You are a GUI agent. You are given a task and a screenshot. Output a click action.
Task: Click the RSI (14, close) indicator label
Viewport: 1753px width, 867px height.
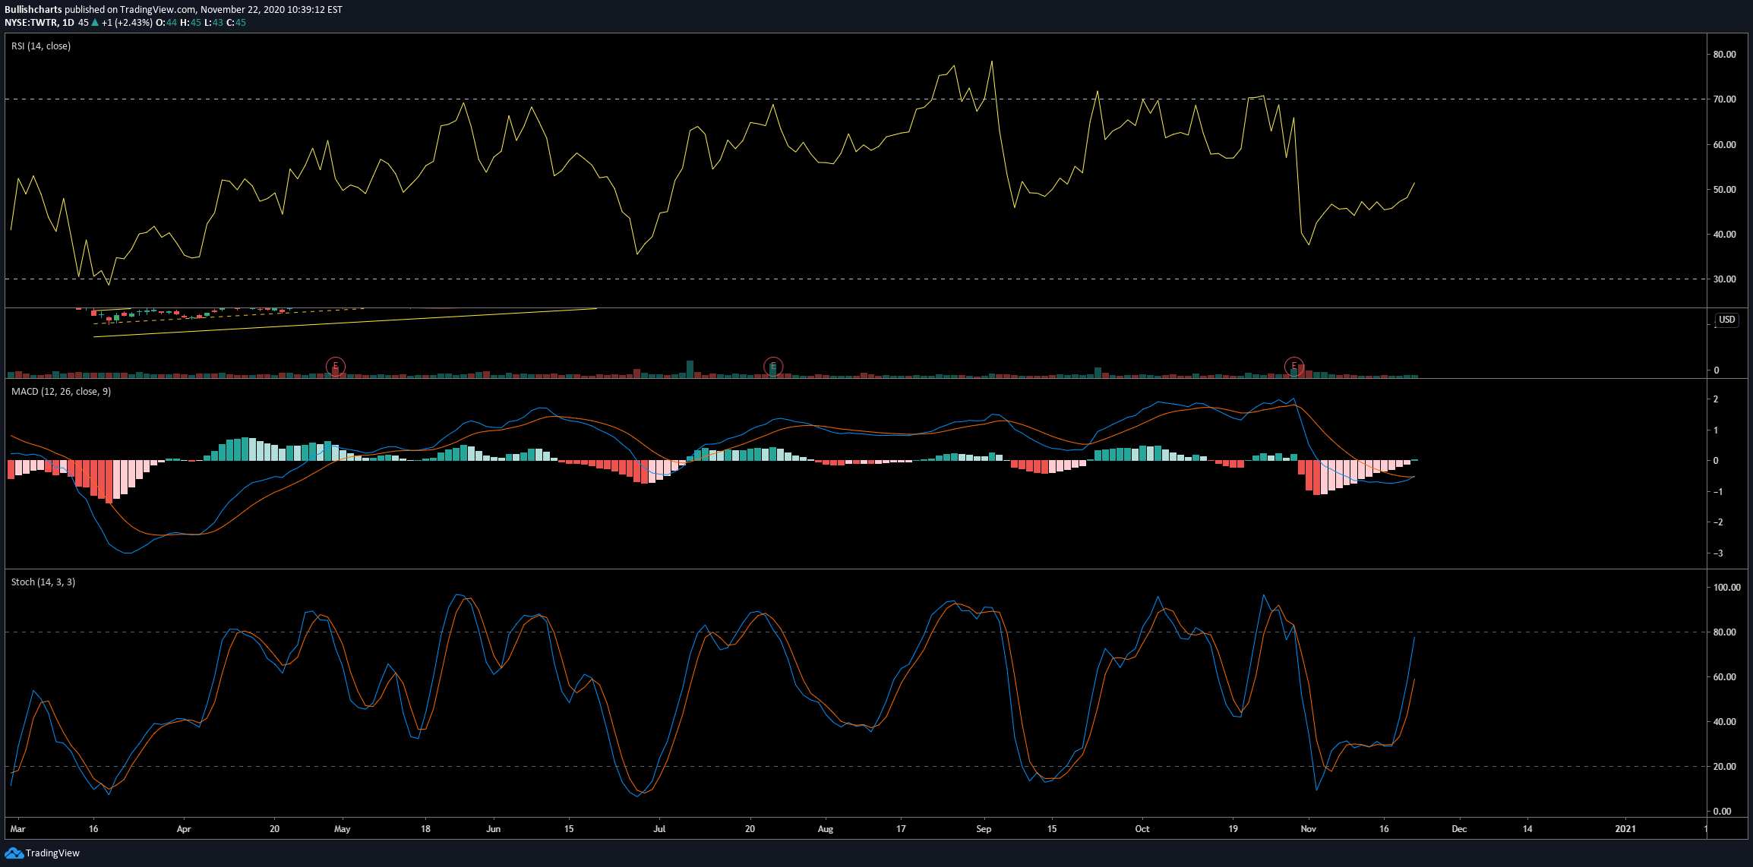(41, 46)
